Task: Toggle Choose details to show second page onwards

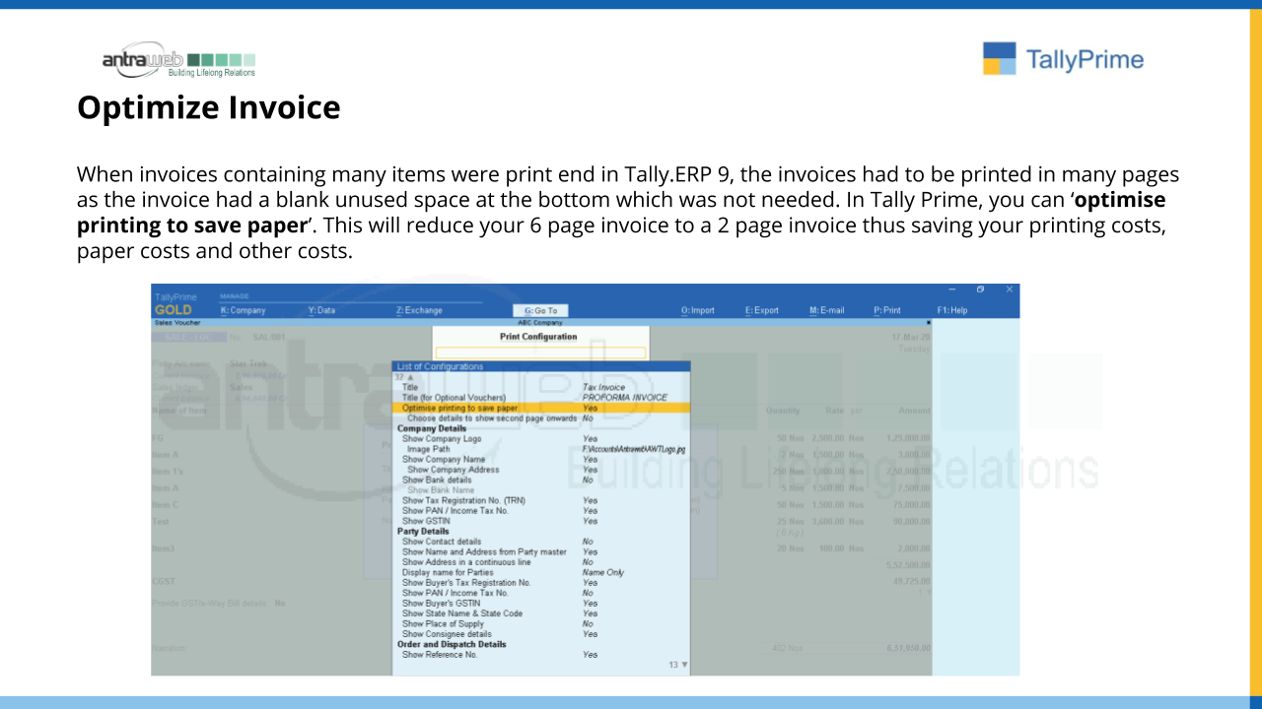Action: pyautogui.click(x=541, y=418)
